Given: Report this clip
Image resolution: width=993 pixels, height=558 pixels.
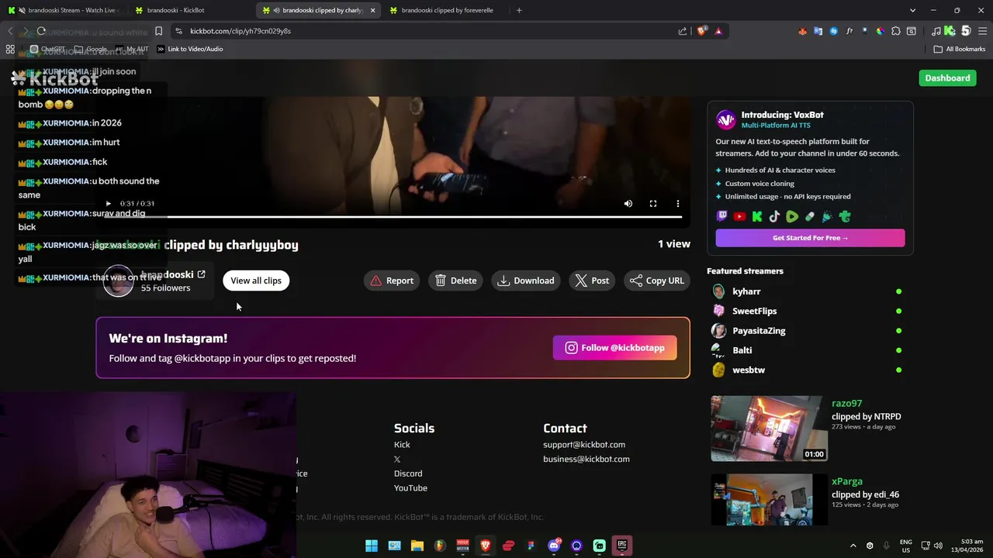Looking at the screenshot, I should (x=392, y=281).
